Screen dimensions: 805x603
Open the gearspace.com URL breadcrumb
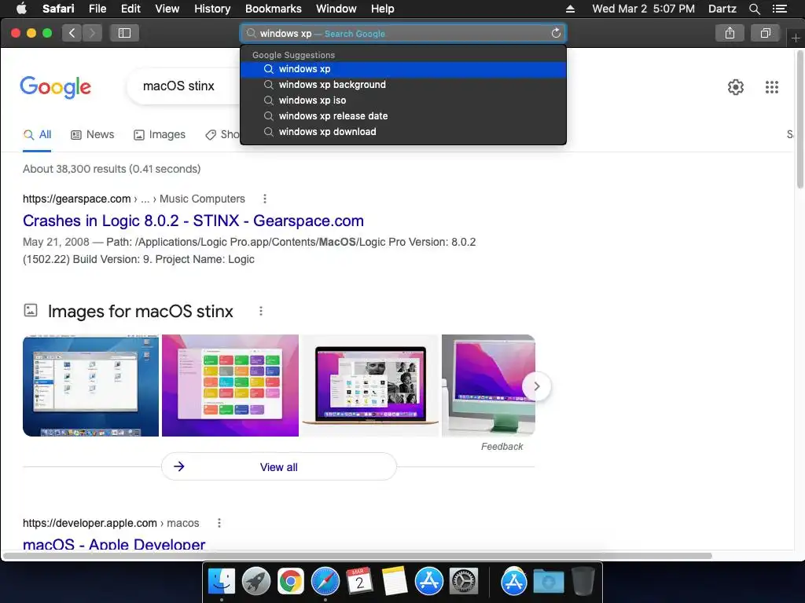[134, 199]
